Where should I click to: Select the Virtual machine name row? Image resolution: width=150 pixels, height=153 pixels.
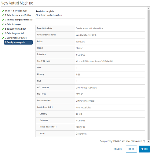pos(90,35)
